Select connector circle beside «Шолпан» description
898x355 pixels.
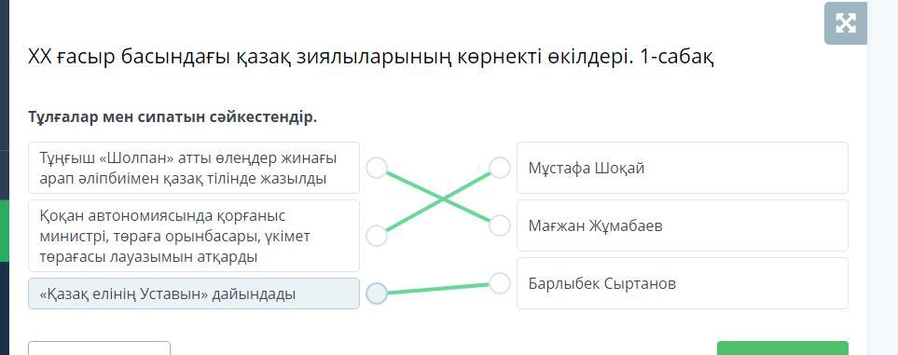(x=377, y=169)
